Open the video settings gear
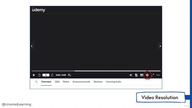The height and width of the screenshot is (108, 192). [147, 75]
